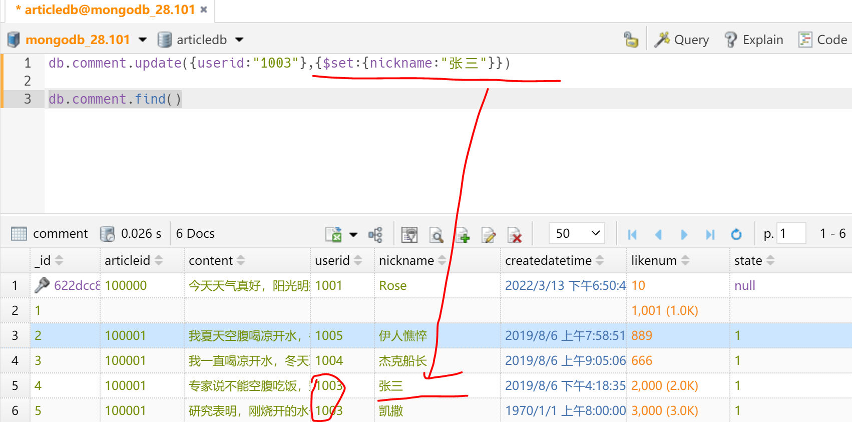The width and height of the screenshot is (852, 422).
Task: Click the add document icon
Action: (462, 234)
